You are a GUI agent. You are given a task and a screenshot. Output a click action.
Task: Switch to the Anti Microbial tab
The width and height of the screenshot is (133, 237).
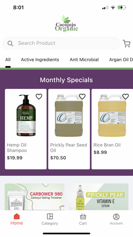tap(84, 60)
